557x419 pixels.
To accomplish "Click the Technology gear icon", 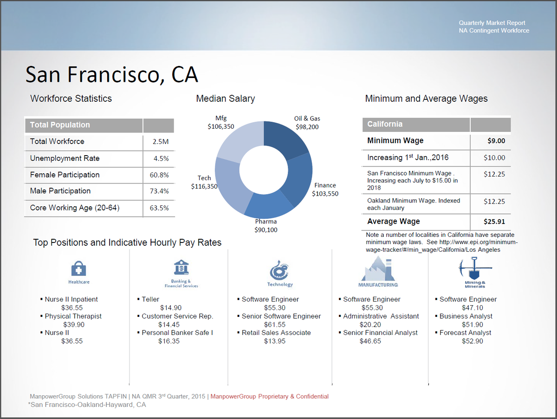I will click(x=279, y=270).
